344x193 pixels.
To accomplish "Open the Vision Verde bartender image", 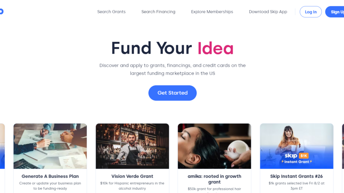I will (132, 146).
